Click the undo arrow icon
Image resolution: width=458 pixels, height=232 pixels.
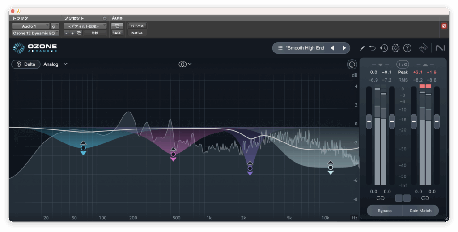[x=373, y=48]
